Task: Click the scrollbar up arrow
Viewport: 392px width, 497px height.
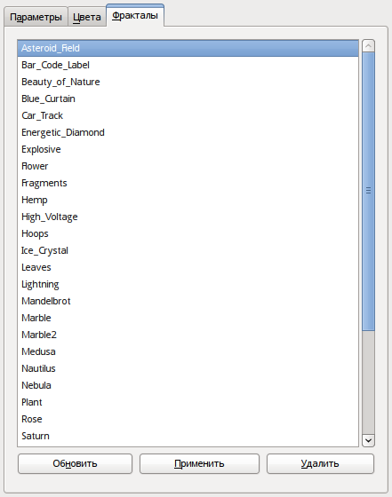Action: (x=368, y=46)
